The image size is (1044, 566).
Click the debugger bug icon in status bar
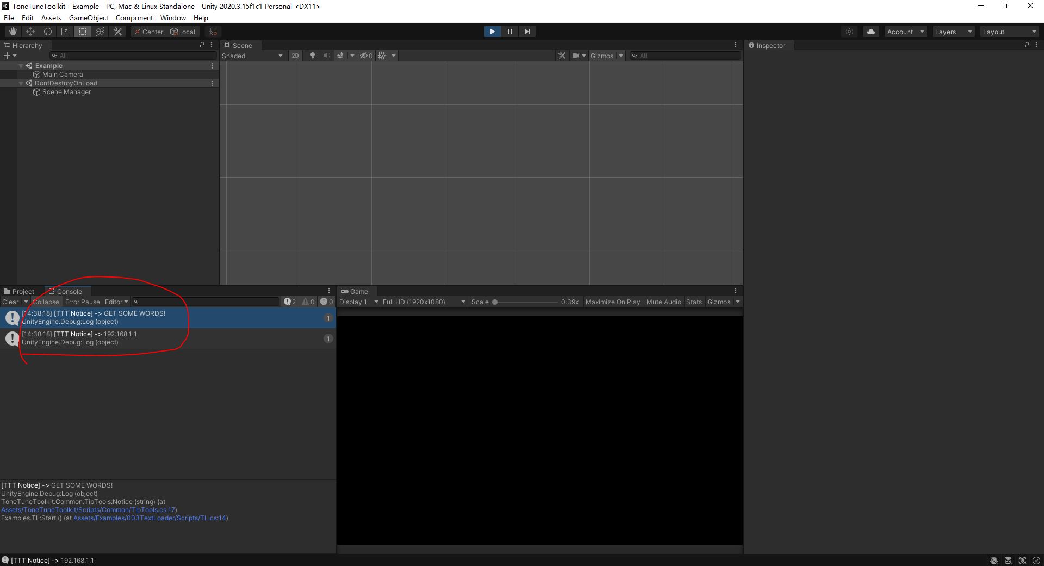point(994,561)
